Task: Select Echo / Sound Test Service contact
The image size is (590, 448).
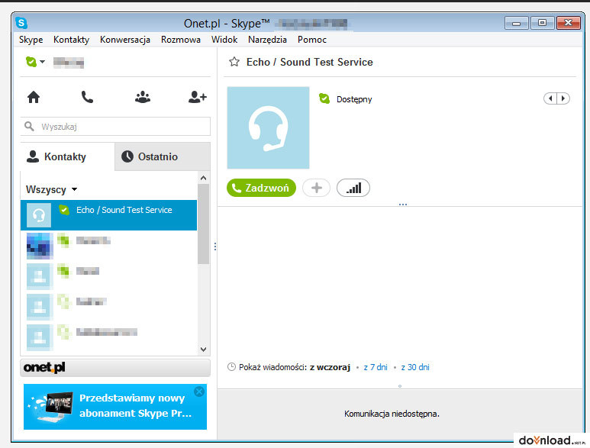Action: (x=108, y=215)
